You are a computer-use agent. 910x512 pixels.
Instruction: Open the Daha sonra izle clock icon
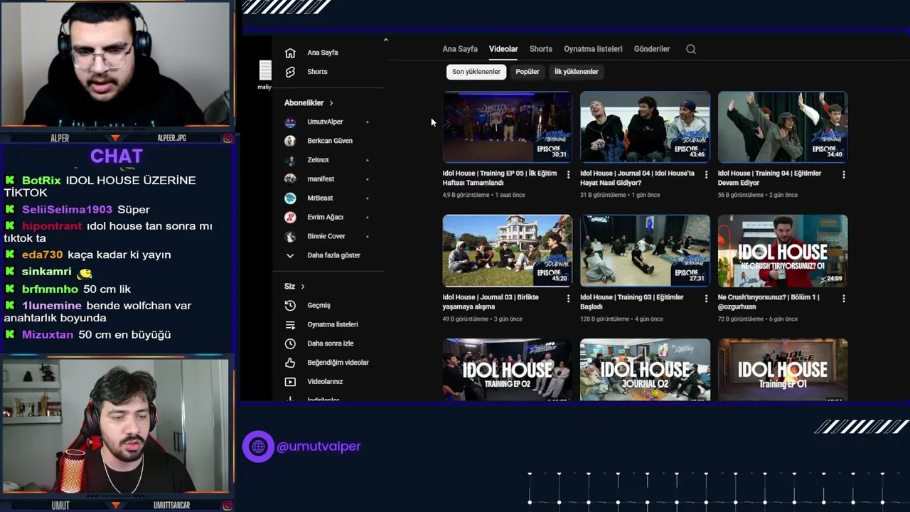(x=290, y=343)
